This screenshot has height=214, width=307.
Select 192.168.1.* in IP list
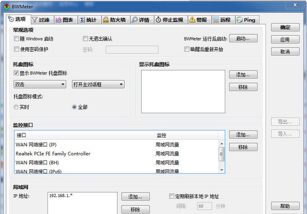(61, 196)
